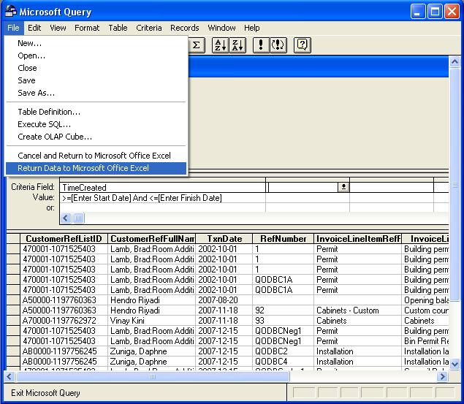Close the Microsoft Query window
The height and width of the screenshot is (404, 464).
pos(452,12)
